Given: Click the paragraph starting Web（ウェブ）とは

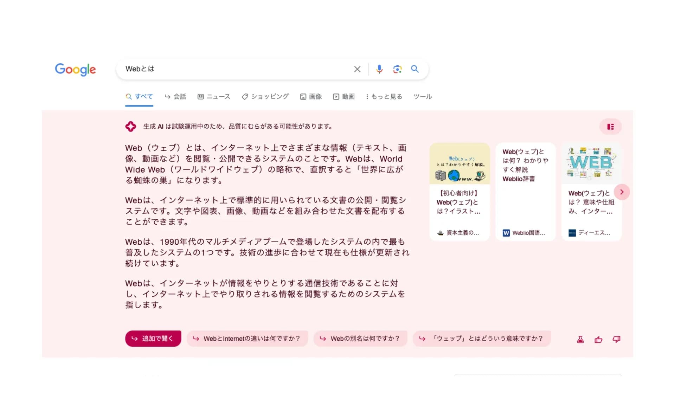Looking at the screenshot, I should 266,164.
